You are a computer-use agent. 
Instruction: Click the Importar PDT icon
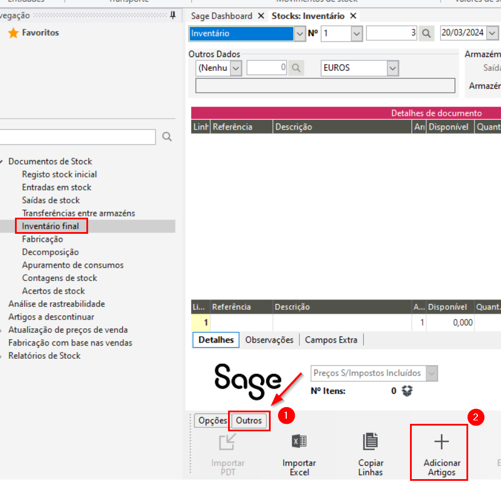227,442
